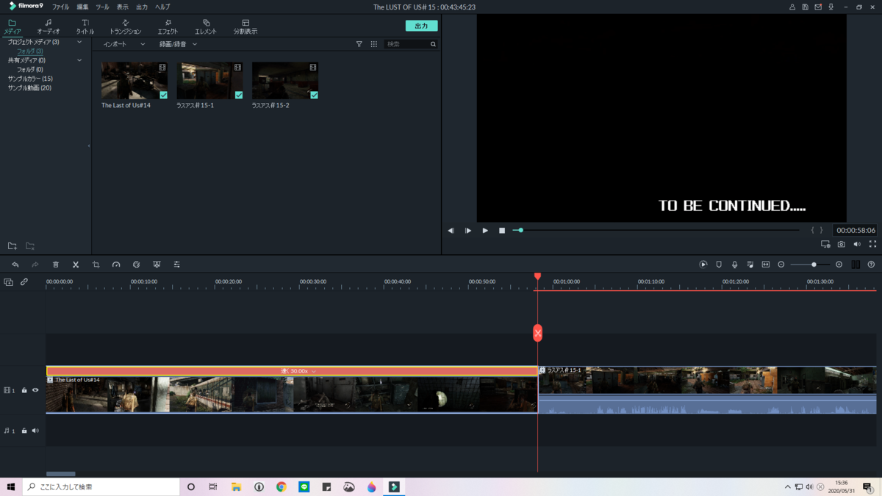Open the ファイル menu
The width and height of the screenshot is (882, 496).
coord(61,7)
